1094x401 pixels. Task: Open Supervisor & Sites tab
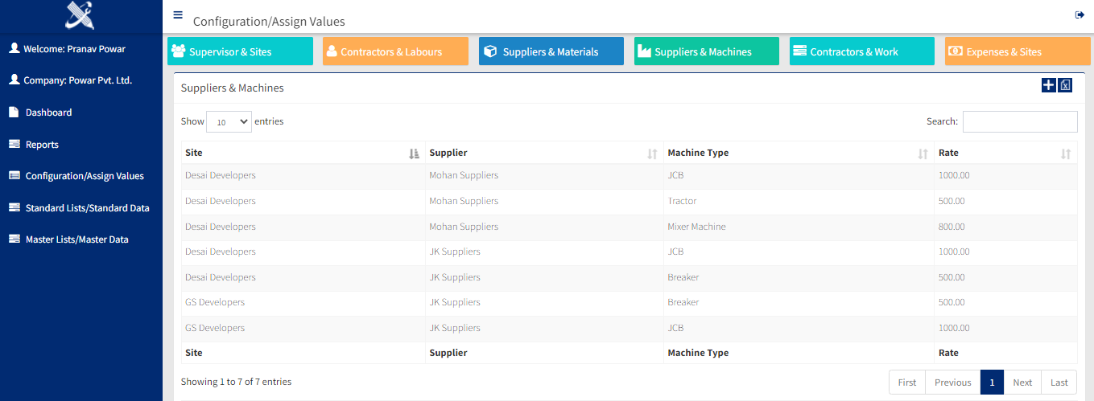[240, 51]
